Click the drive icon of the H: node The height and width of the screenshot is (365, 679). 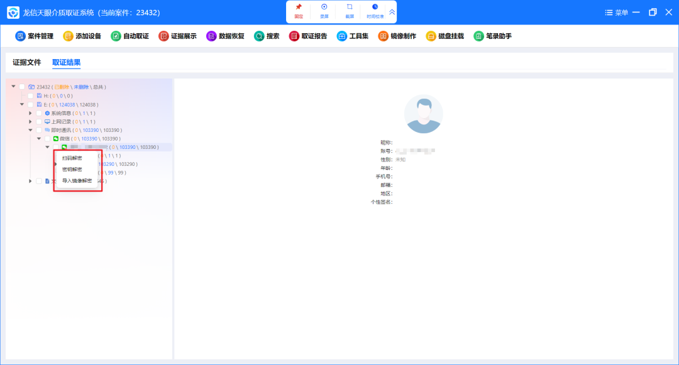pos(39,95)
